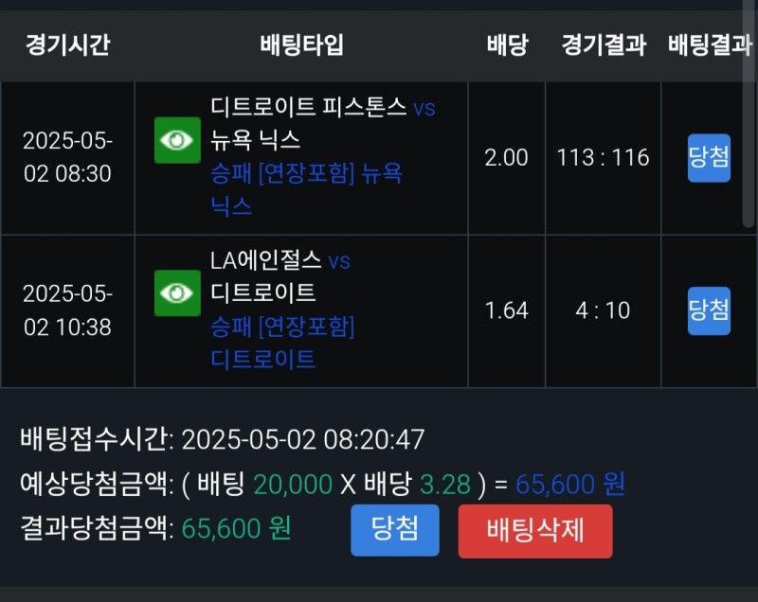Click the 배팅결과 column header

click(x=710, y=44)
